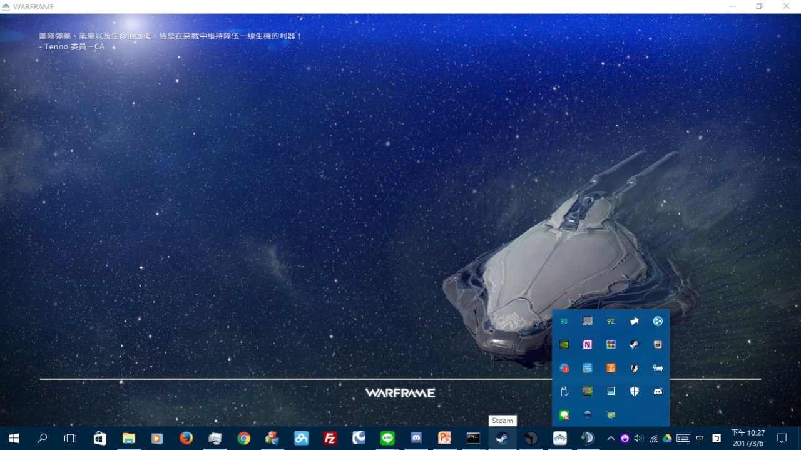
Task: Switch to the Warframe taskbar icon
Action: (560, 439)
